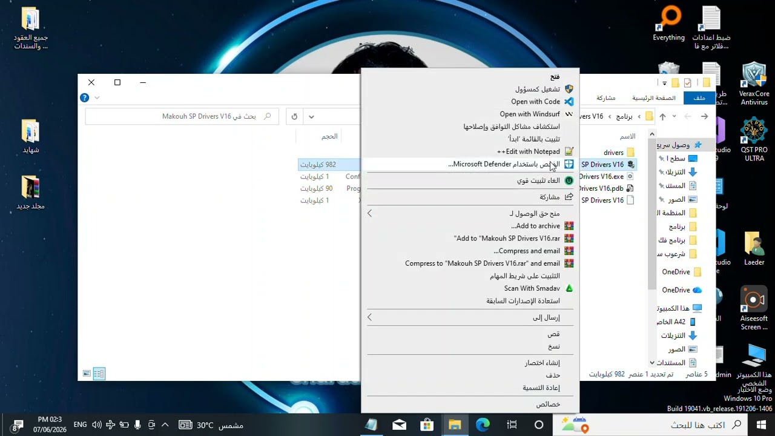This screenshot has width=775, height=436.
Task: Open the جميع العقود والسندات desktop folder
Action: pyautogui.click(x=30, y=28)
